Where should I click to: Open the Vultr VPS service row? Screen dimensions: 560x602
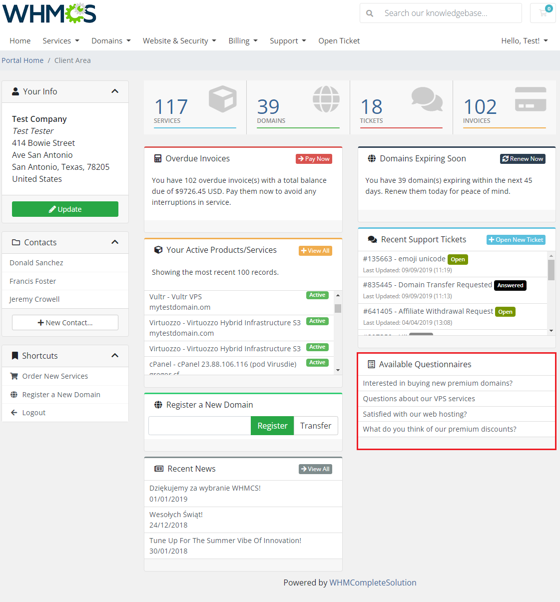(239, 302)
